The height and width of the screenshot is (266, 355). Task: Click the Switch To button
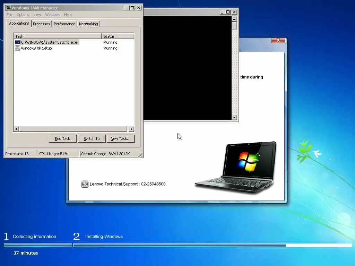(92, 139)
